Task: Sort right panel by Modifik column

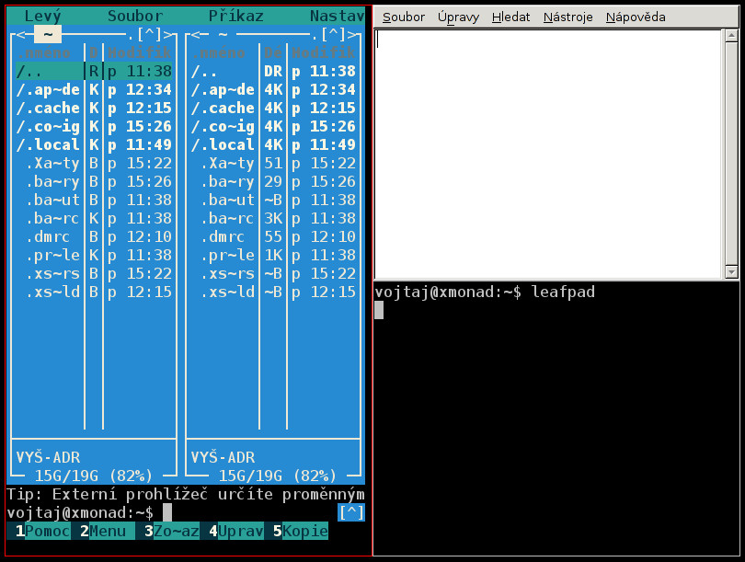Action: click(x=324, y=52)
